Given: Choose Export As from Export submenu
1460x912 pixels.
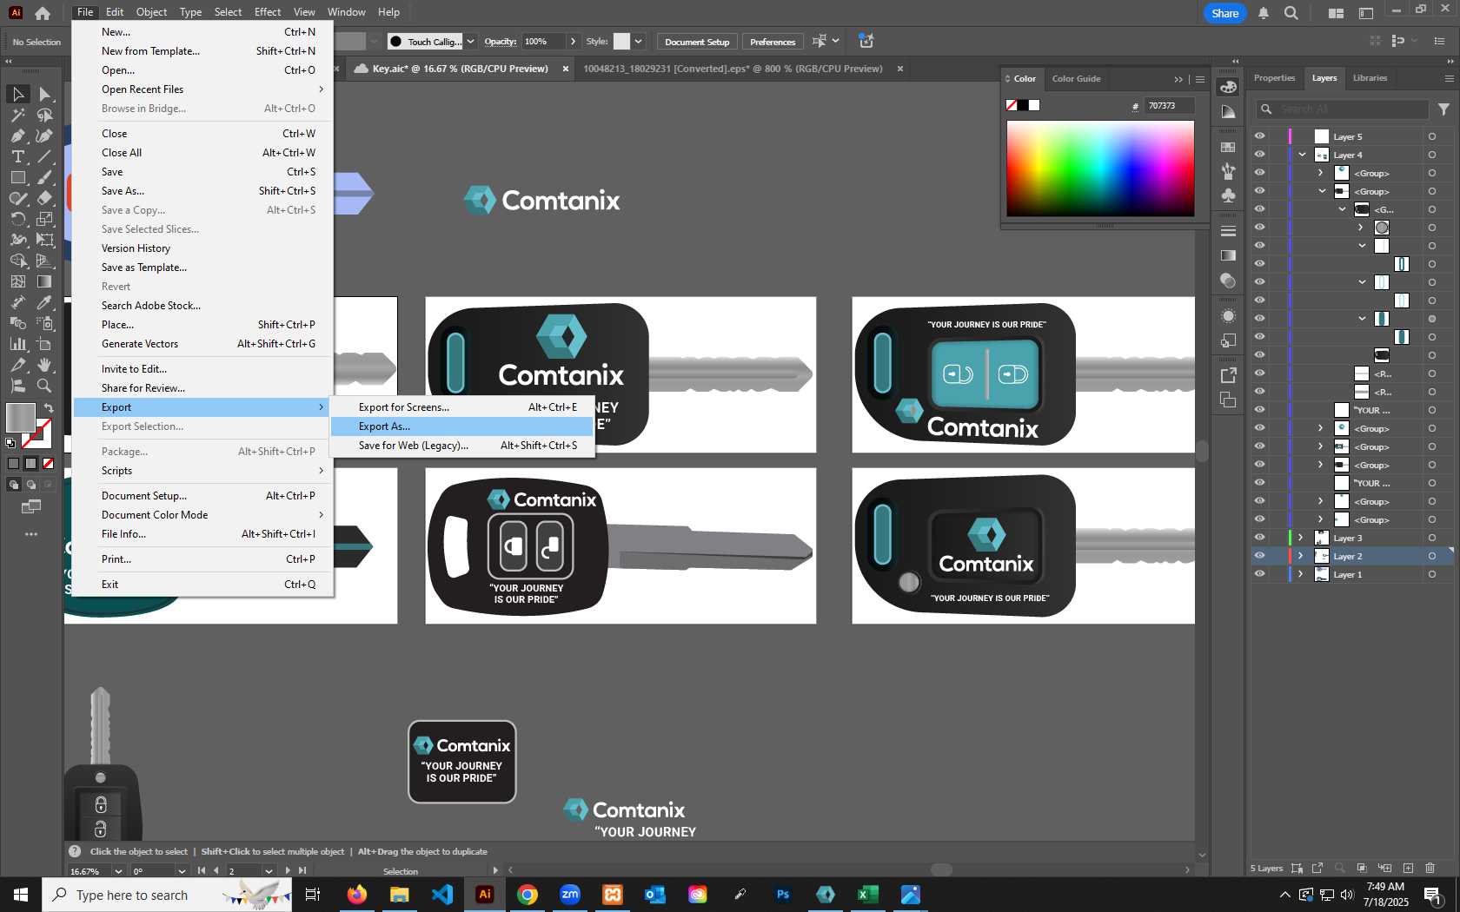Looking at the screenshot, I should pos(461,426).
